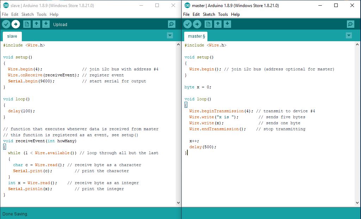
Task: Click 'Serial.println(x);' in slave code
Action: point(30,189)
